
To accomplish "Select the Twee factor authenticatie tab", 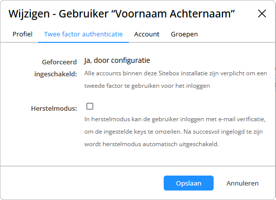I will click(83, 34).
